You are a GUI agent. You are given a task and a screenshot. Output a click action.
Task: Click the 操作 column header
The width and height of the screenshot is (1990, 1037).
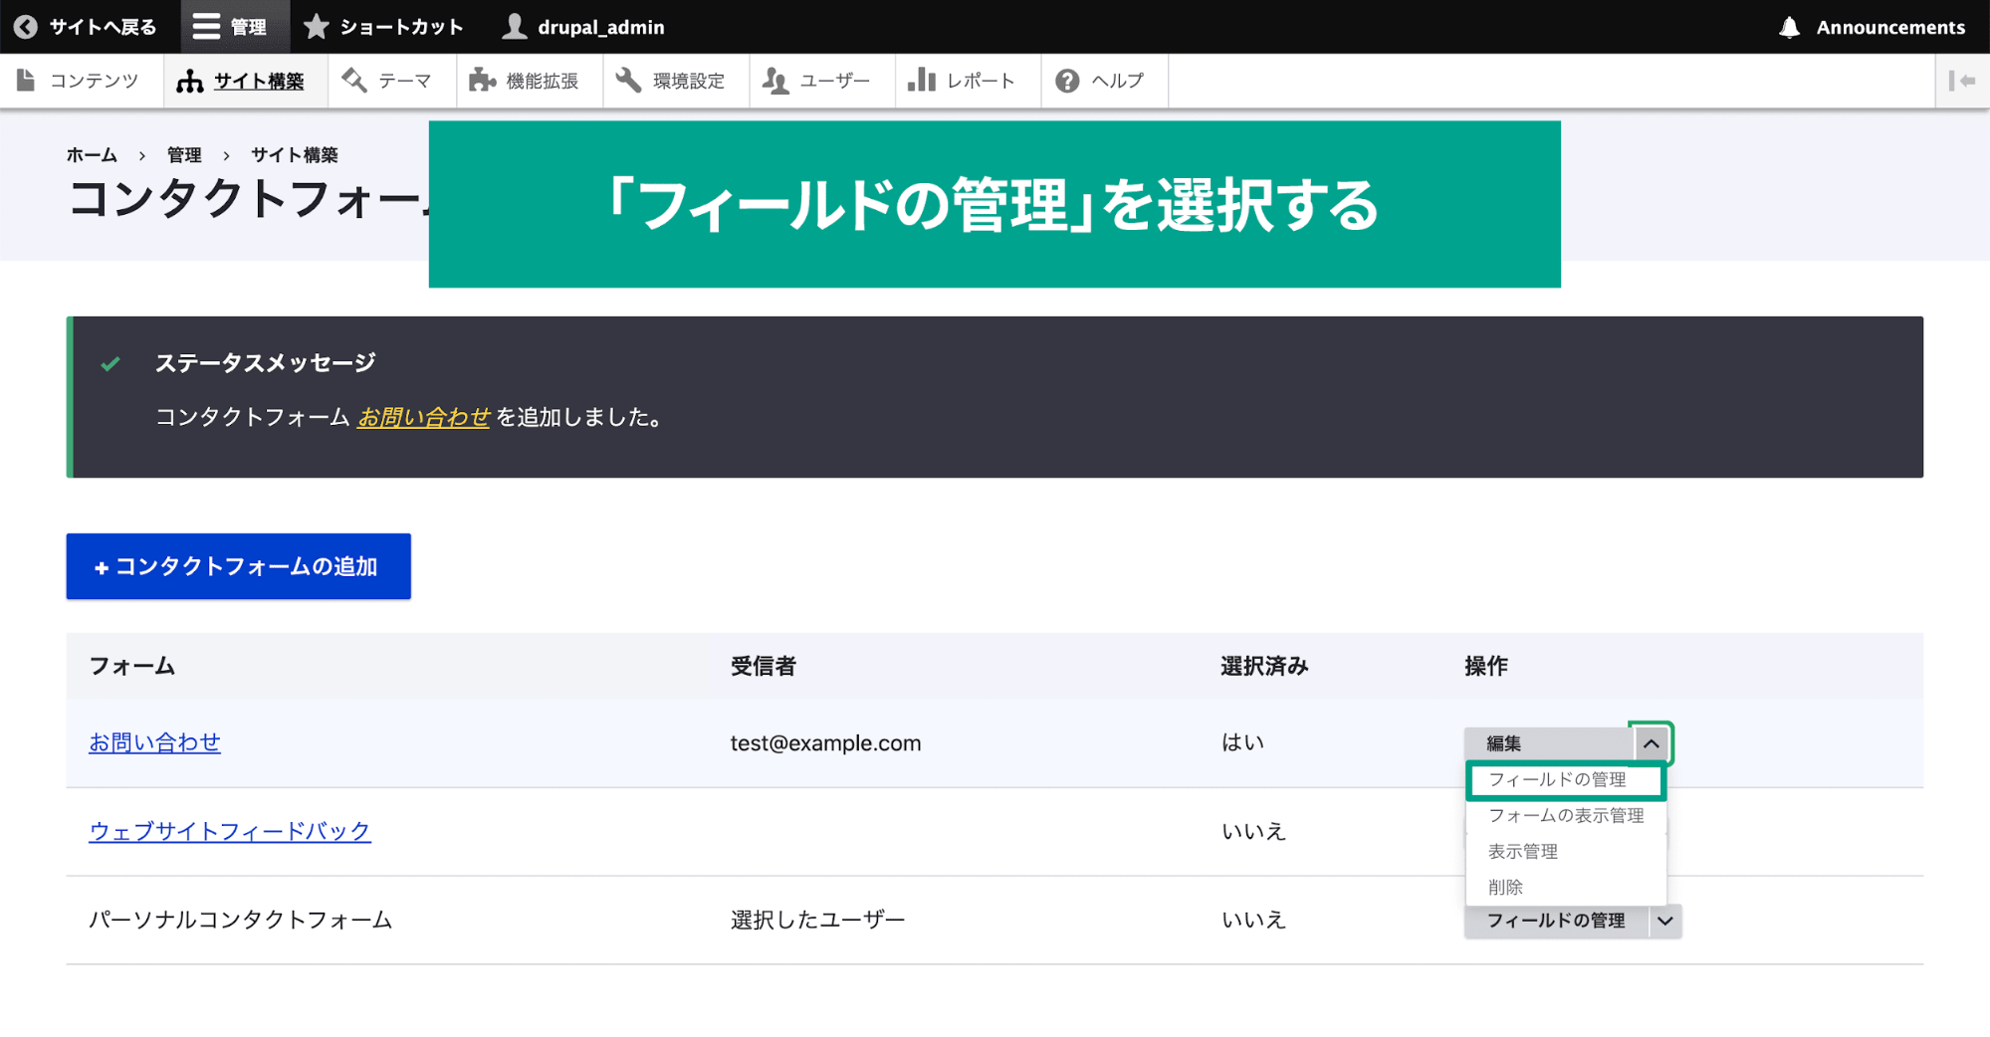click(x=1486, y=666)
